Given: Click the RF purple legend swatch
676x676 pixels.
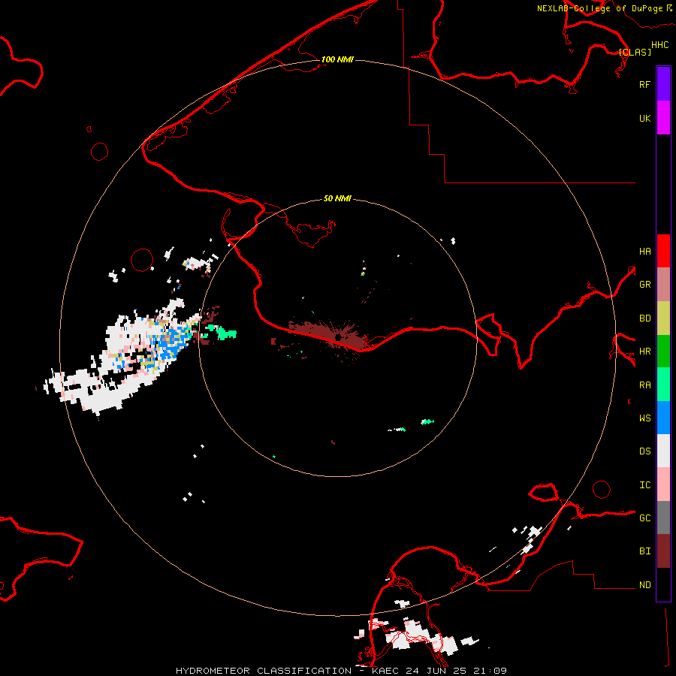Looking at the screenshot, I should [663, 84].
